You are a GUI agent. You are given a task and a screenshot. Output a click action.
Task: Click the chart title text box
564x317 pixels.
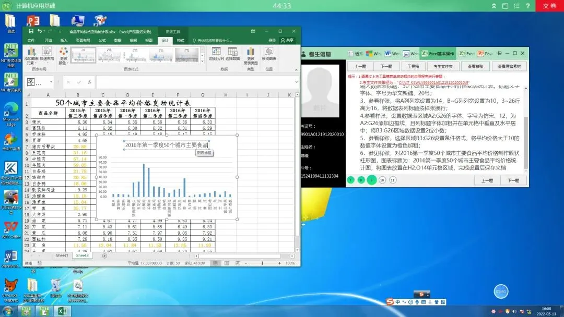pos(167,145)
